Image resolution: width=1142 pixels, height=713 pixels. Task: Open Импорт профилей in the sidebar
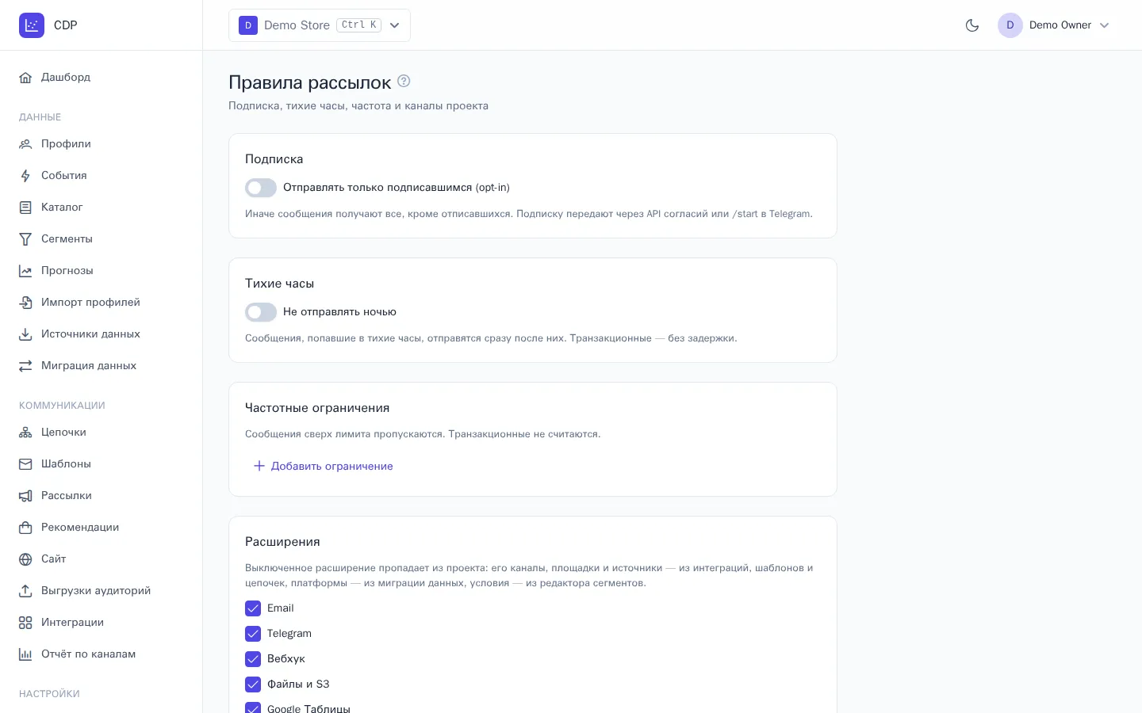[x=102, y=303]
